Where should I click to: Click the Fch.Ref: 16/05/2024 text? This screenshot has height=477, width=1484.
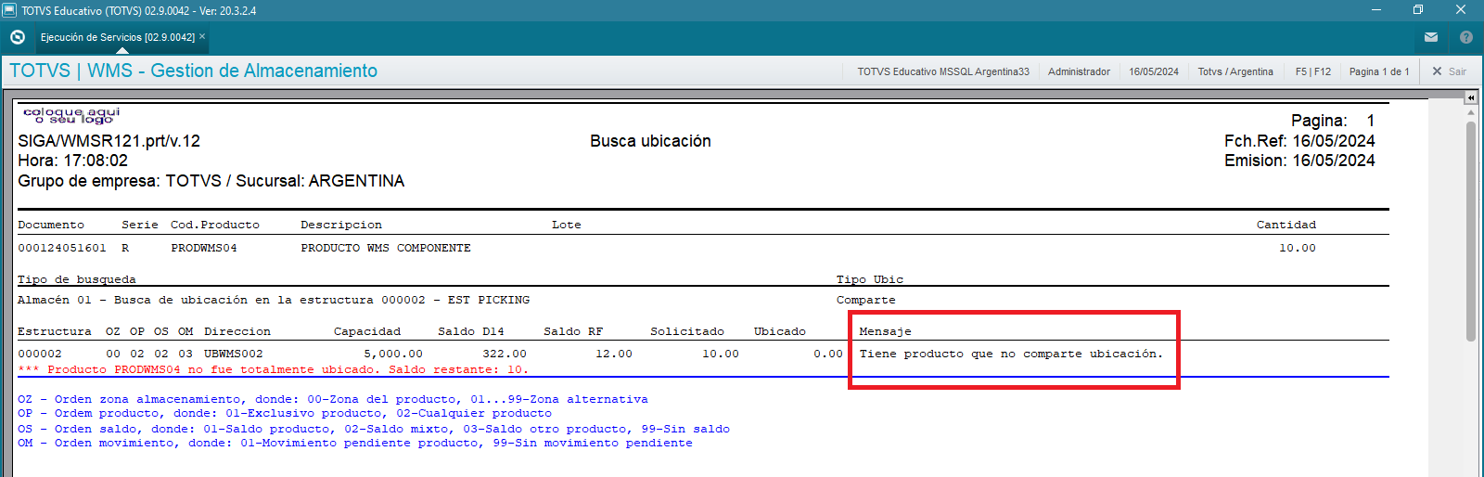coord(1299,141)
